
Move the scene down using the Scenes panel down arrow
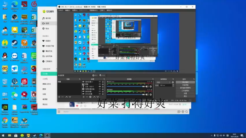tap(70, 97)
